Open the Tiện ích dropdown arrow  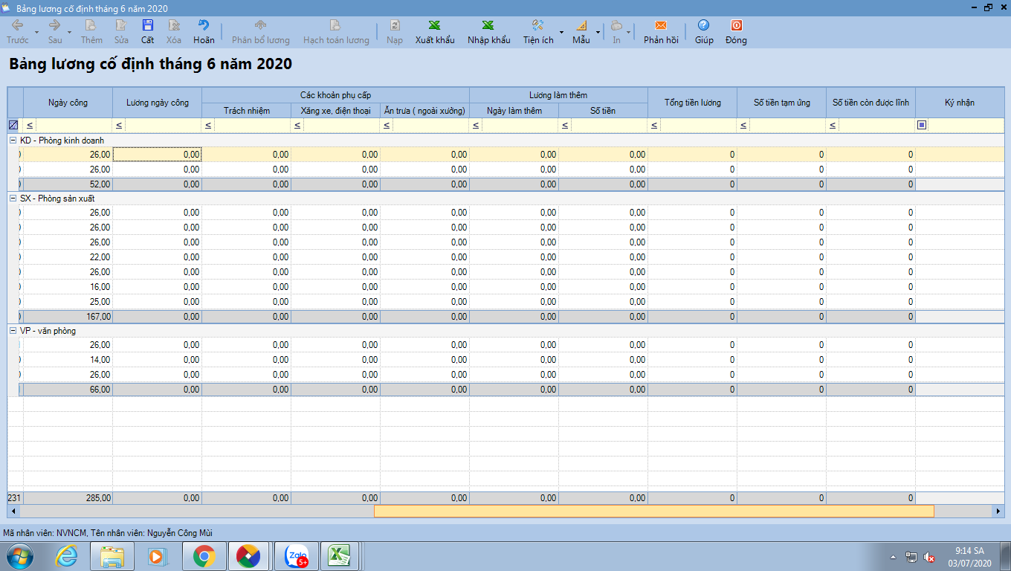point(561,32)
